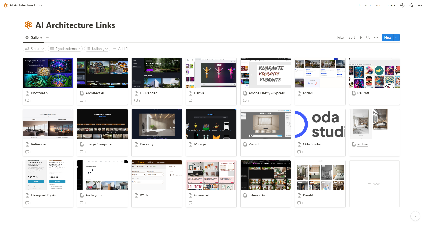This screenshot has width=424, height=227.
Task: Open the help question mark button
Action: 415,216
